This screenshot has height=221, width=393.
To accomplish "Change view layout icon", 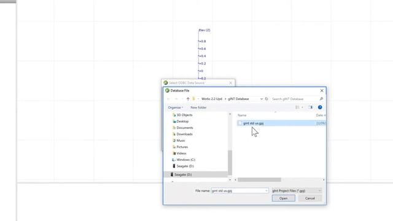I will click(x=297, y=107).
